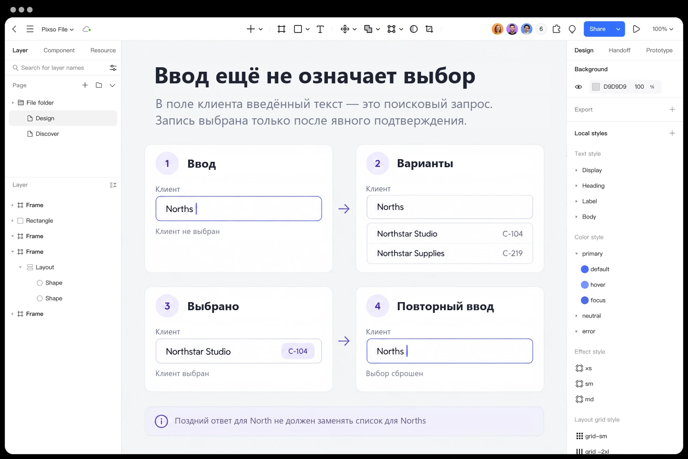This screenshot has width=688, height=459.
Task: Select the Design tab in right panel
Action: click(x=584, y=50)
